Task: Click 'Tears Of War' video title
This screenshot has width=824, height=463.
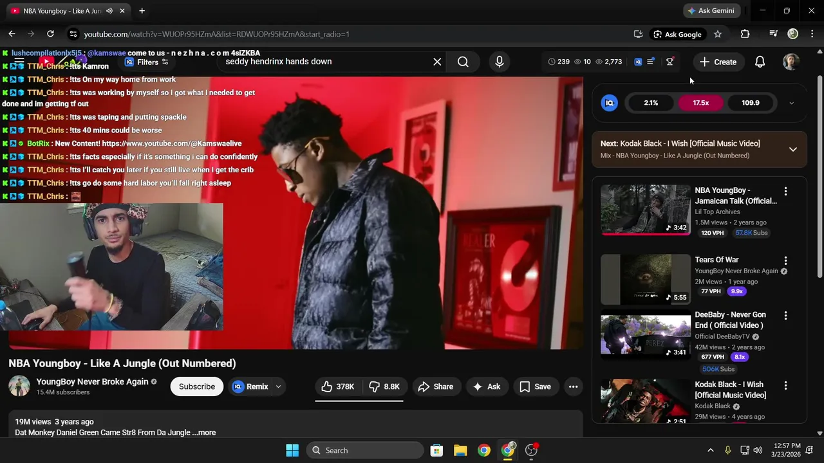Action: coord(716,260)
